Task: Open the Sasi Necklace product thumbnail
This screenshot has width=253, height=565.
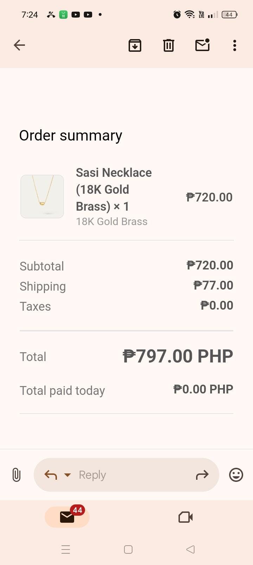Action: pos(42,197)
